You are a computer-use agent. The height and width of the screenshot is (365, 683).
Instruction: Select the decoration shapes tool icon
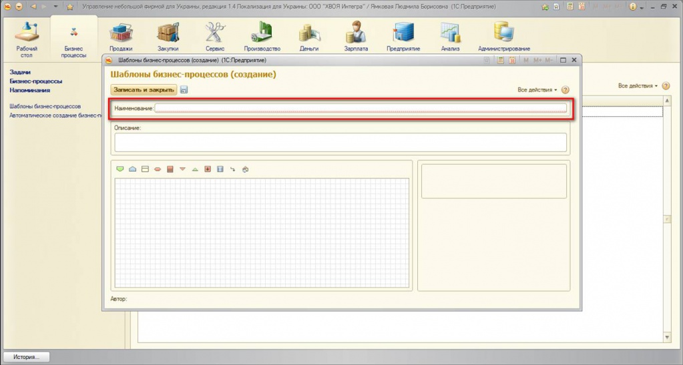(x=245, y=169)
